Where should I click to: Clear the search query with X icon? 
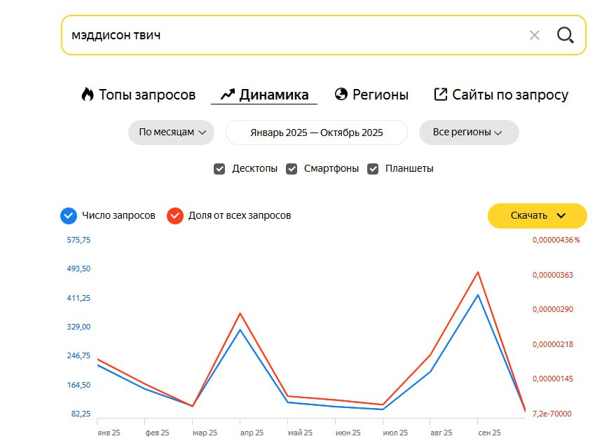[535, 35]
